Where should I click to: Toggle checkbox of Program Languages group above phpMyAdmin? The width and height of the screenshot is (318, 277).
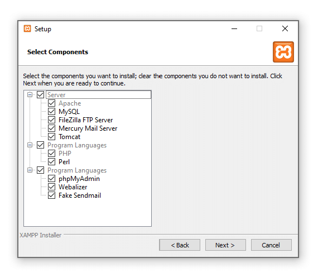click(40, 170)
